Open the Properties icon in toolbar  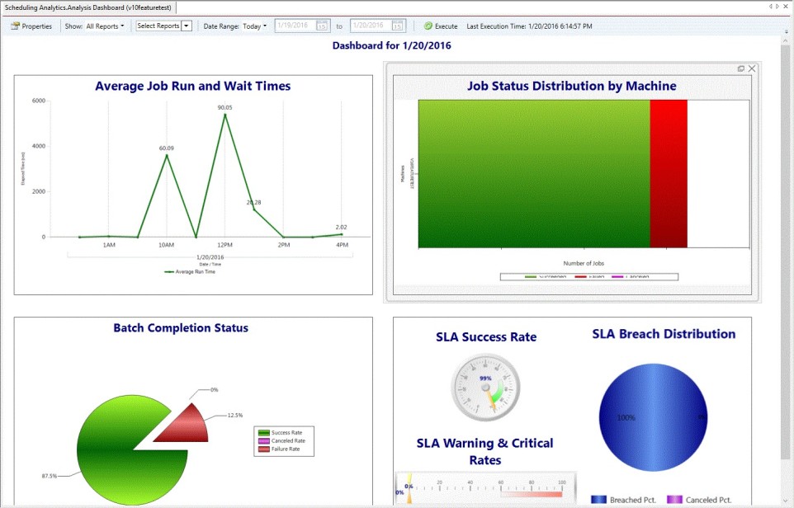(x=15, y=26)
